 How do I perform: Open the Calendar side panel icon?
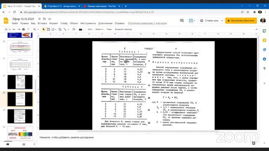pyautogui.click(x=264, y=31)
